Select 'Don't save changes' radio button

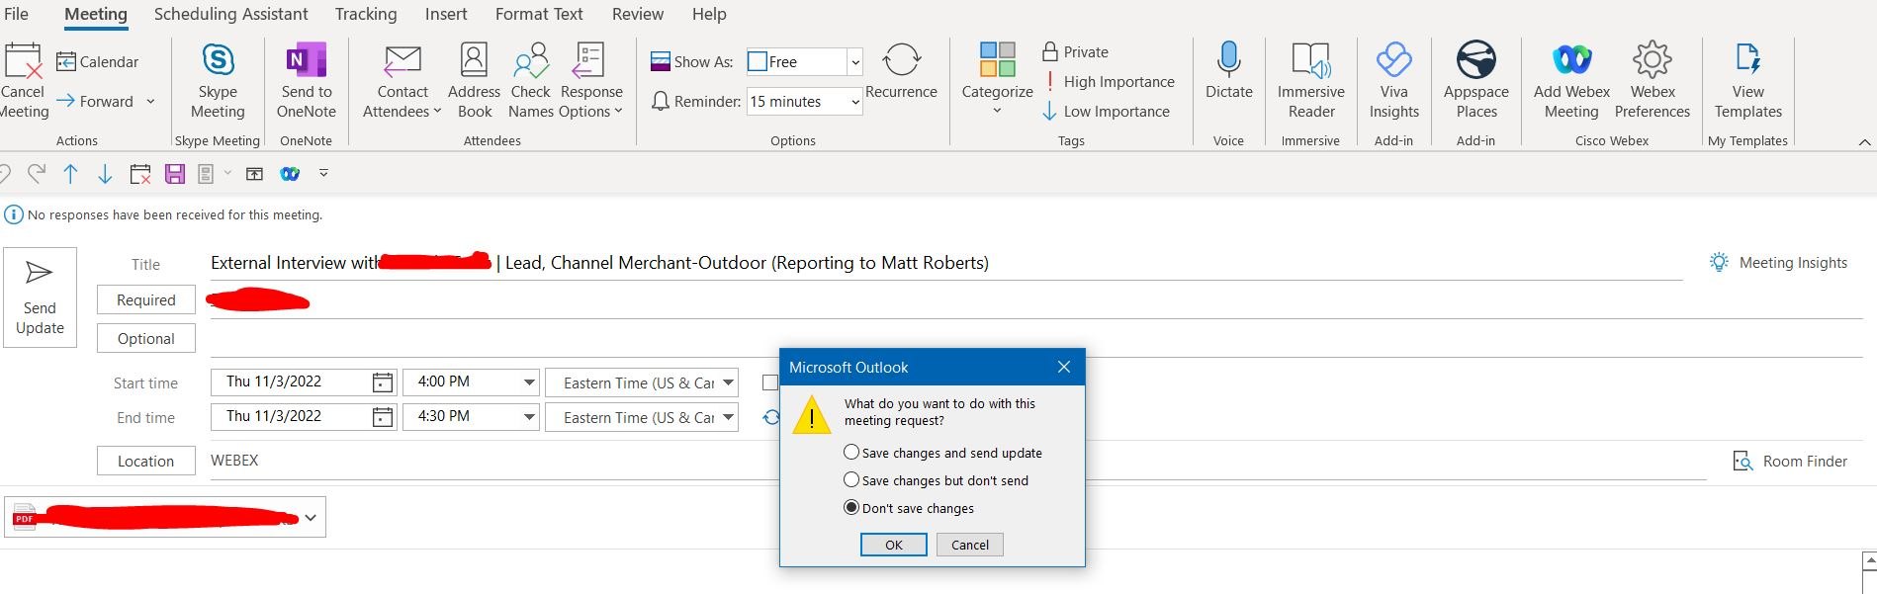click(x=851, y=508)
